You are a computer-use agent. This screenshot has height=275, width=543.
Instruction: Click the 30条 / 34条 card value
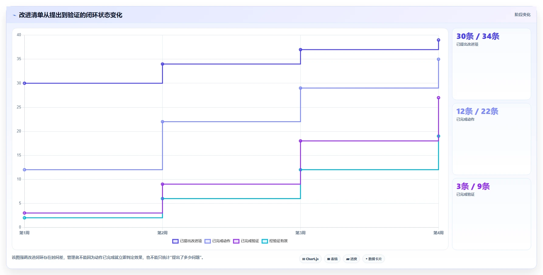pos(478,36)
